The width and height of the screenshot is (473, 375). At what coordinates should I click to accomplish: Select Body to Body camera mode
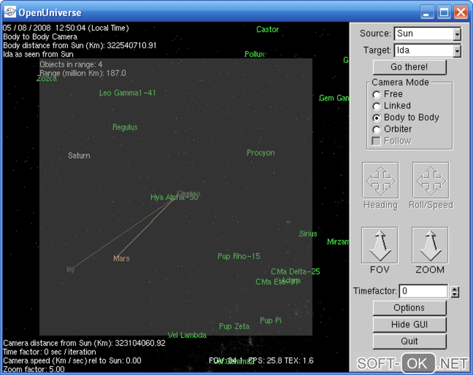tap(377, 118)
